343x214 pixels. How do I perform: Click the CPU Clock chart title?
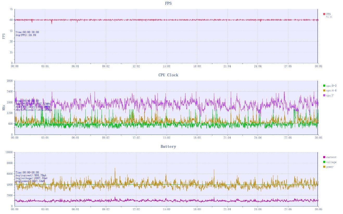[168, 75]
